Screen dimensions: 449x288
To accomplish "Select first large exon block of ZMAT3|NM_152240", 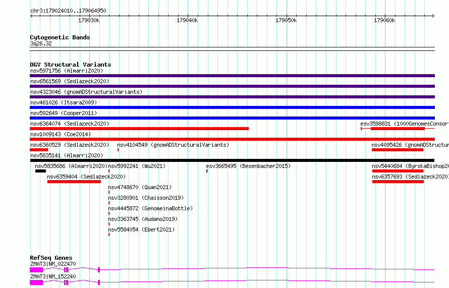I will [x=36, y=282].
